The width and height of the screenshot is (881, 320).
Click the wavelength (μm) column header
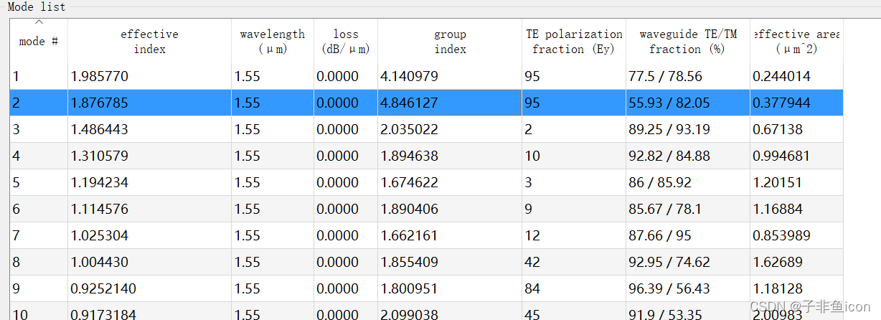pos(273,41)
